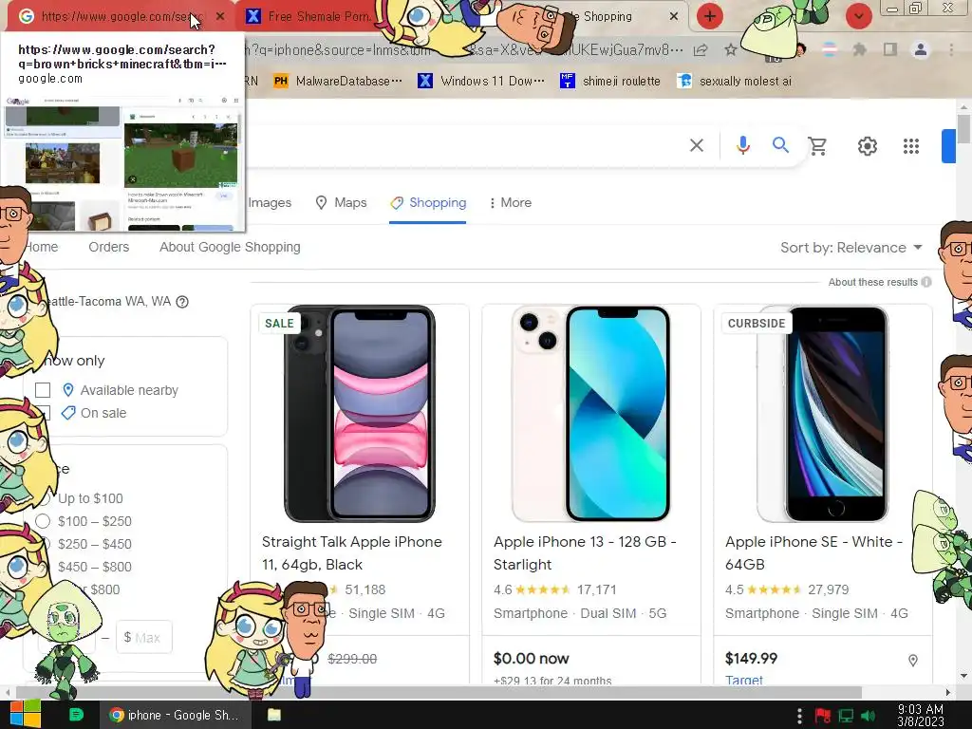Viewport: 972px width, 729px height.
Task: Choose the $250 – $450 price range
Action: tap(95, 544)
